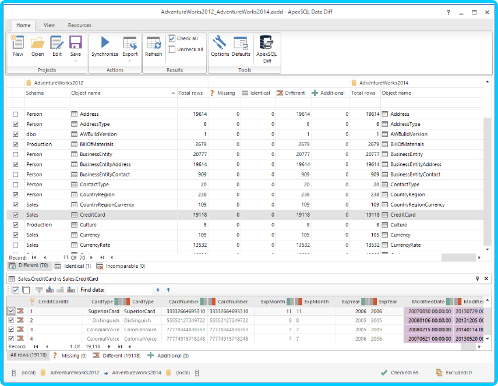
Task: Find next match with down arrow
Action: [x=158, y=289]
